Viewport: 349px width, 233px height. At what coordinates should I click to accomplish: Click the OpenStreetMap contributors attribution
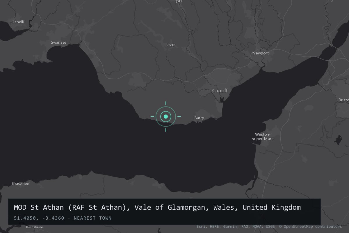[311, 227]
